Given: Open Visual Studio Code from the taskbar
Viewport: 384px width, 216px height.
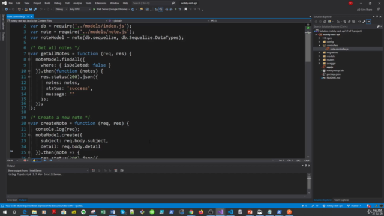Looking at the screenshot, I should 230,212.
